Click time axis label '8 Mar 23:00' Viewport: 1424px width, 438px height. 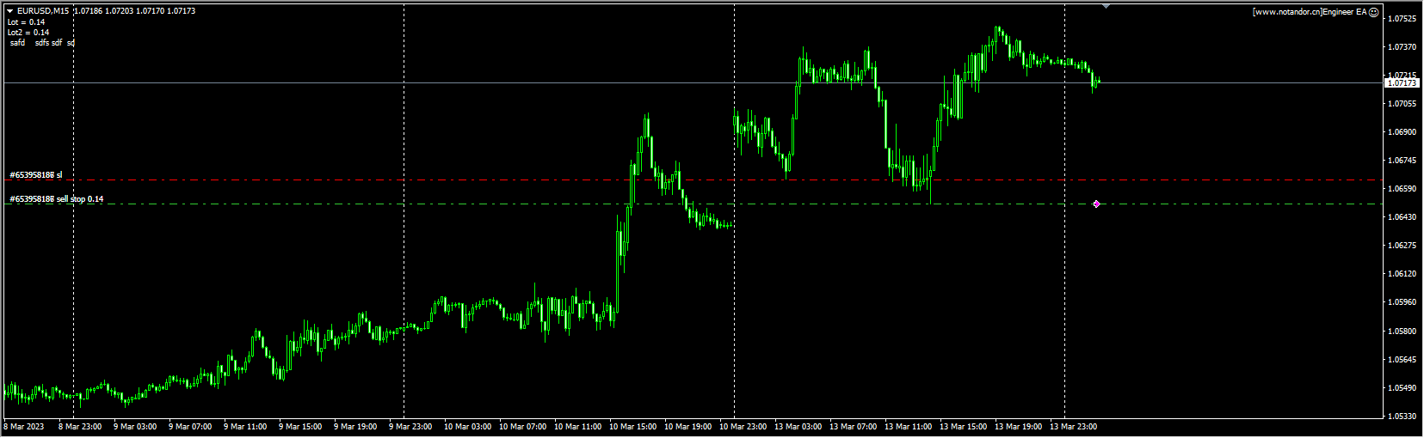pos(80,427)
